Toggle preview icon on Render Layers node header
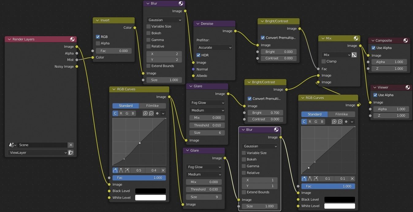This screenshot has width=413, height=212. [x=72, y=39]
